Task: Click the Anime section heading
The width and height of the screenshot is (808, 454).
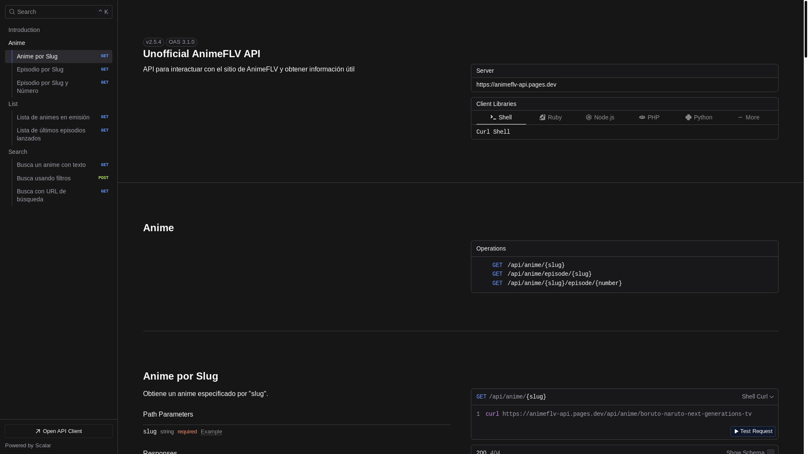Action: (158, 228)
